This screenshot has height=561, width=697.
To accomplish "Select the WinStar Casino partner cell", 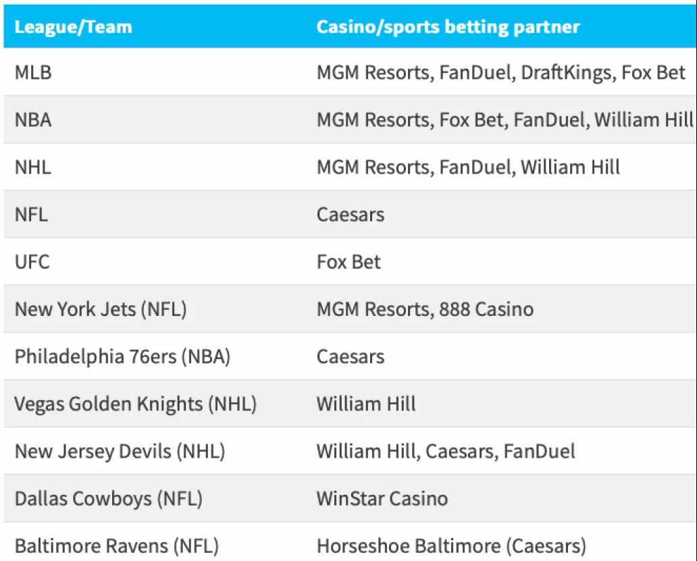I will [x=382, y=499].
